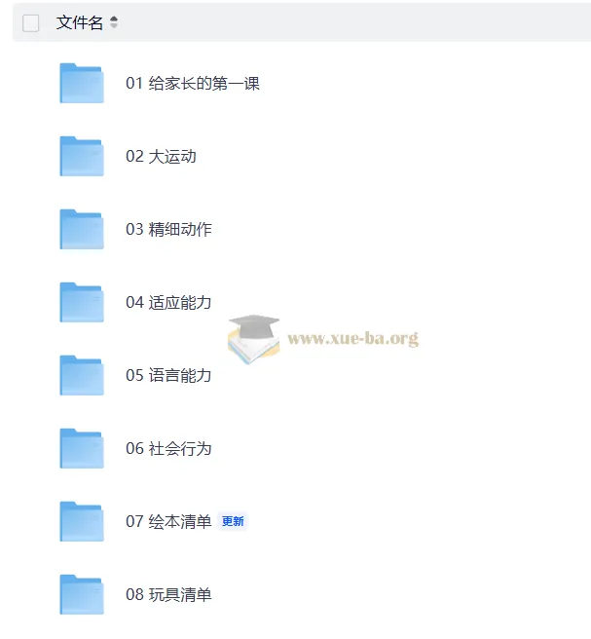Image resolution: width=591 pixels, height=639 pixels.
Task: Toggle sort order arrows next to 文件名
Action: click(114, 22)
